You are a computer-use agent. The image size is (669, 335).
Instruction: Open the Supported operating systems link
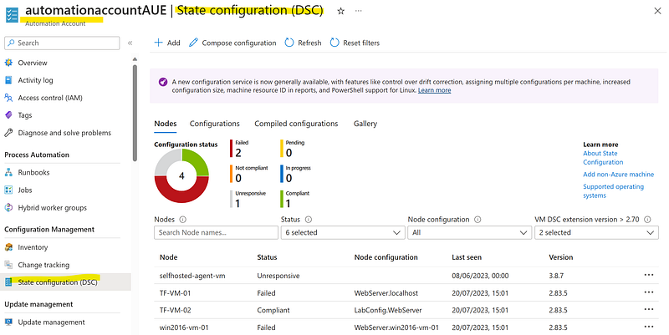pyautogui.click(x=613, y=191)
